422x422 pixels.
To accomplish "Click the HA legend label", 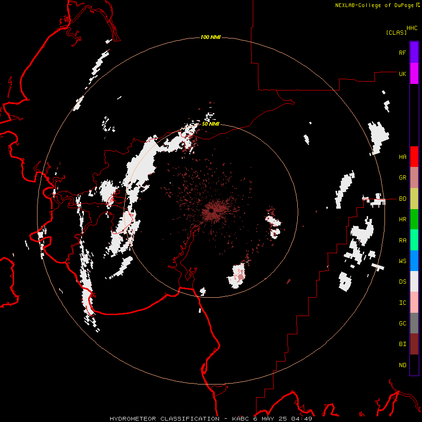I will (402, 157).
